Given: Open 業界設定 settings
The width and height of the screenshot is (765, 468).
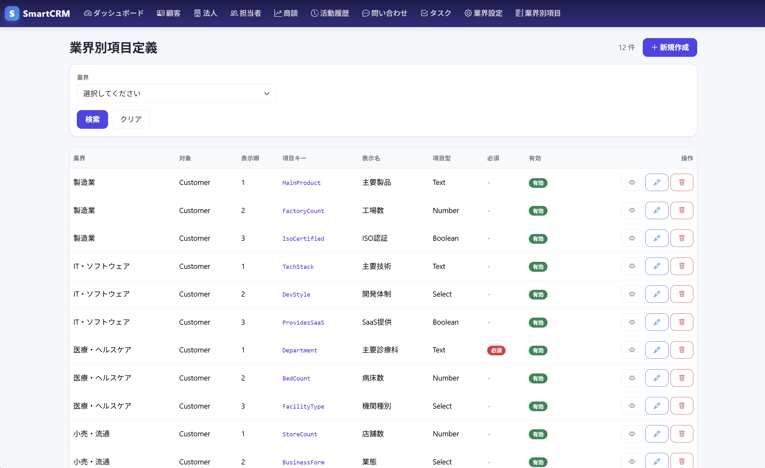Looking at the screenshot, I should click(483, 13).
